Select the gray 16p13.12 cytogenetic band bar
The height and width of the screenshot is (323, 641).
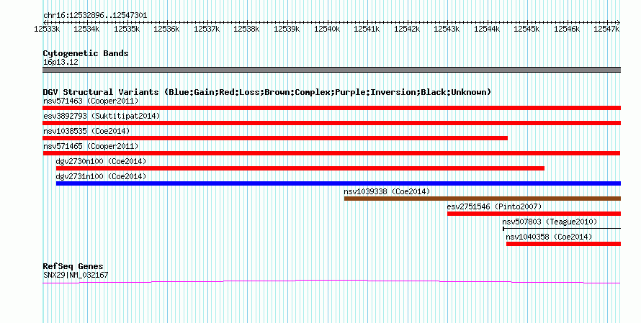(x=331, y=70)
